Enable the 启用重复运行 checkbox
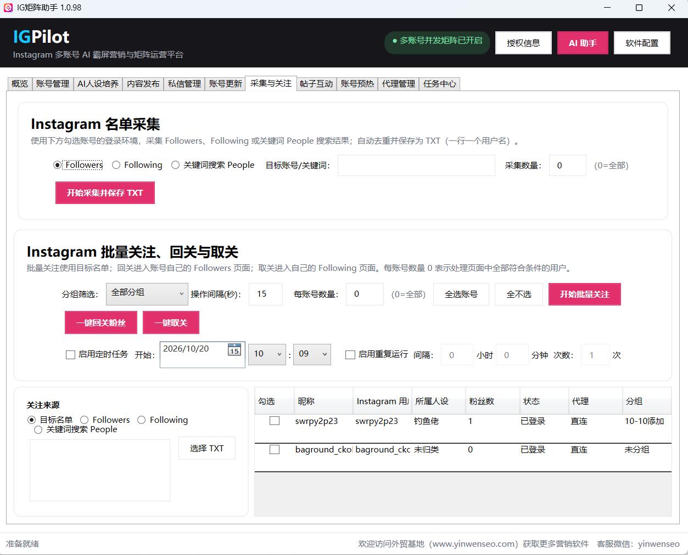 click(x=350, y=355)
